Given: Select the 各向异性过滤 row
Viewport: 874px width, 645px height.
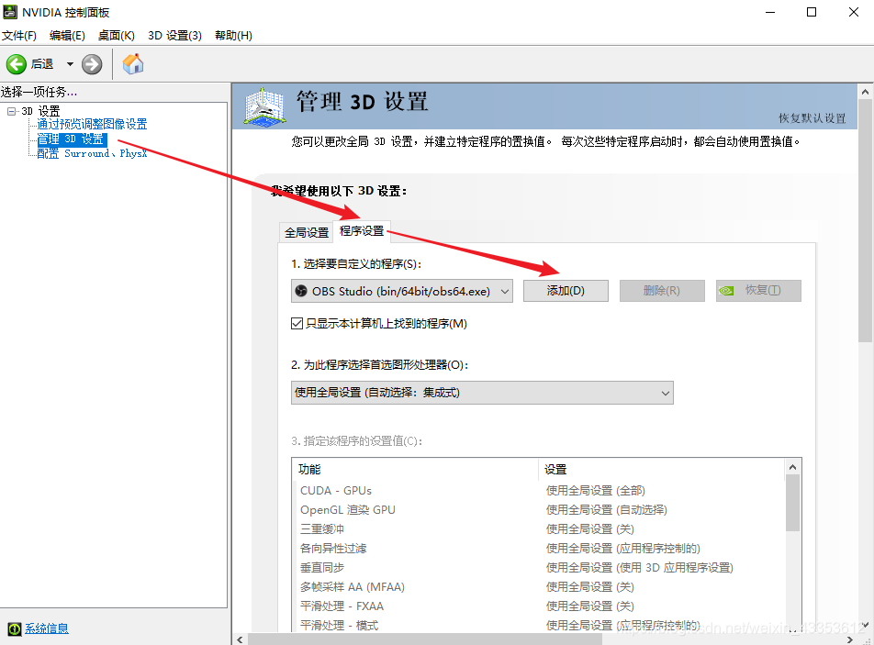Looking at the screenshot, I should point(538,549).
